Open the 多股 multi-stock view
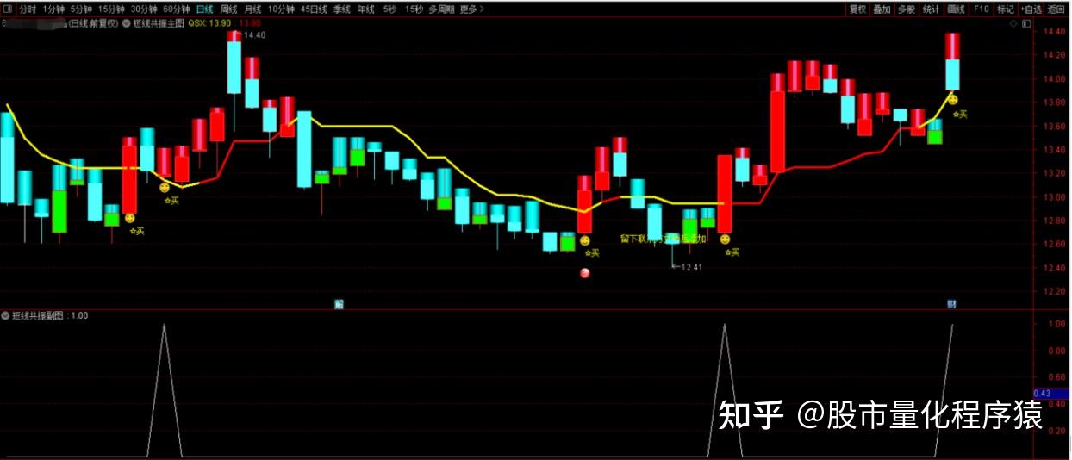The height and width of the screenshot is (460, 1072). (x=906, y=9)
